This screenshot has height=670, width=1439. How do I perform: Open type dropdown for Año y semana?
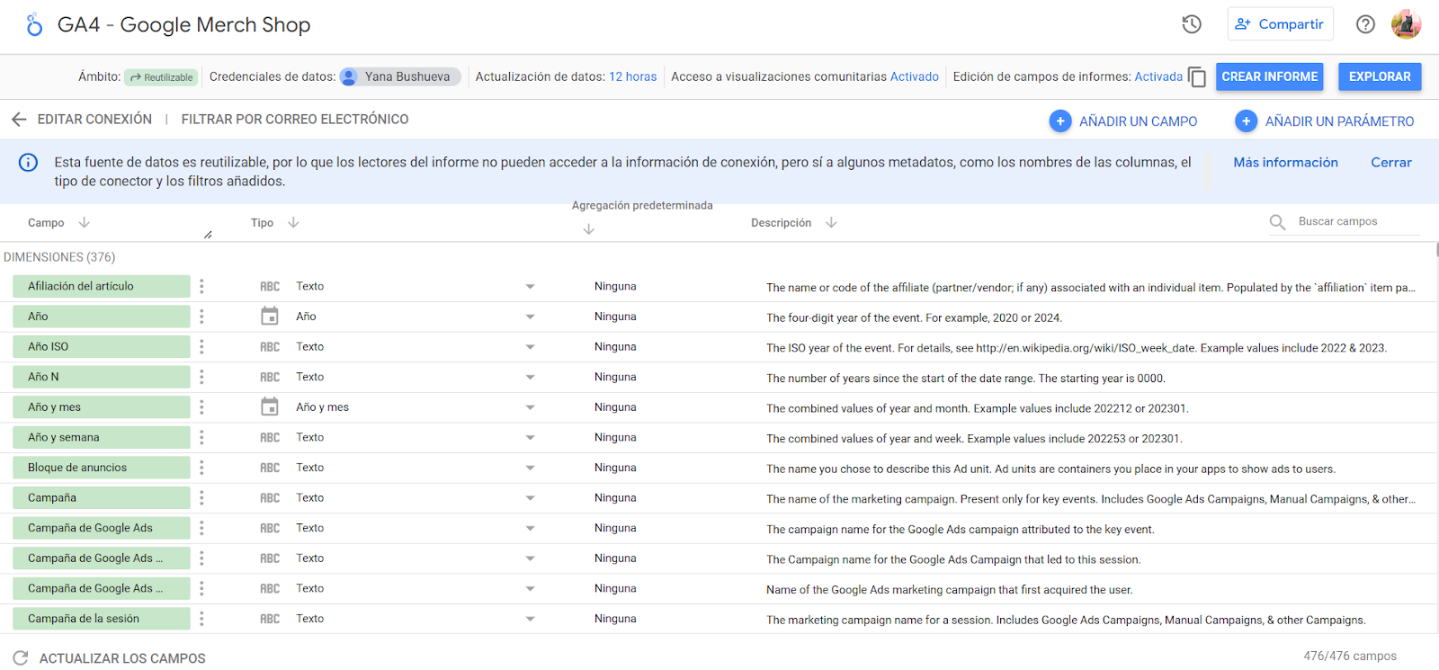(x=530, y=438)
